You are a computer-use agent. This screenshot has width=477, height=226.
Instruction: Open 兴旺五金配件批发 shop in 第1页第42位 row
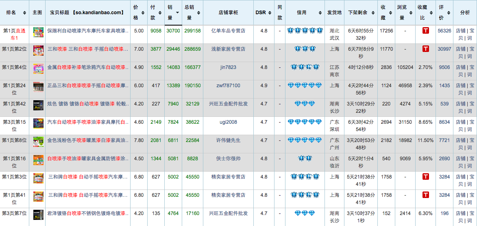pos(228,104)
